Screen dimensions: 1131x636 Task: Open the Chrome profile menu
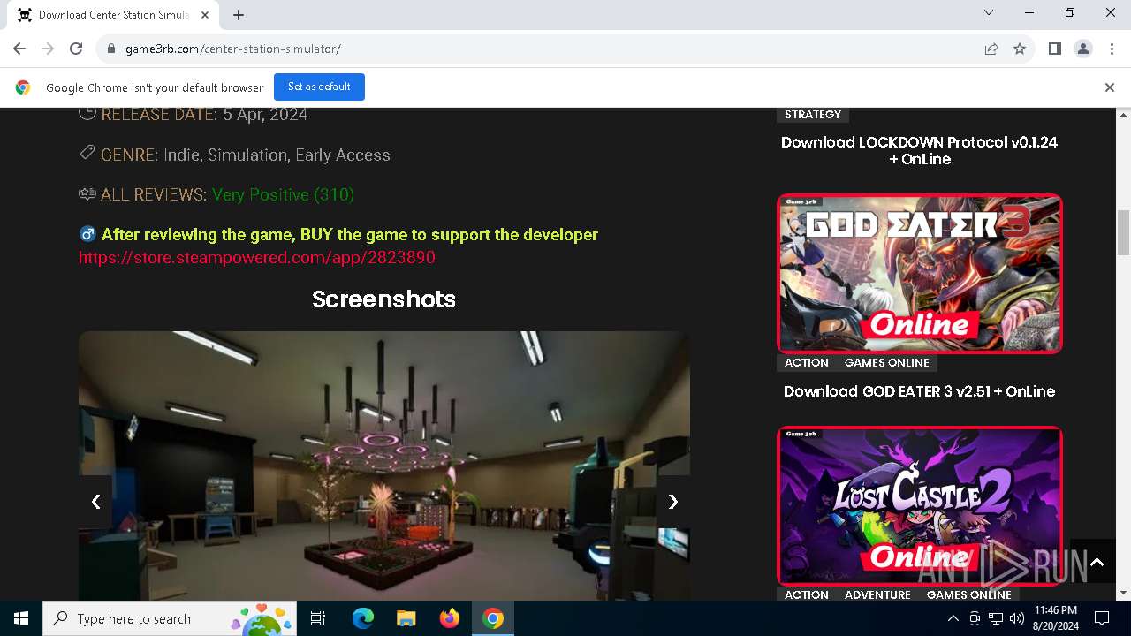tap(1082, 49)
